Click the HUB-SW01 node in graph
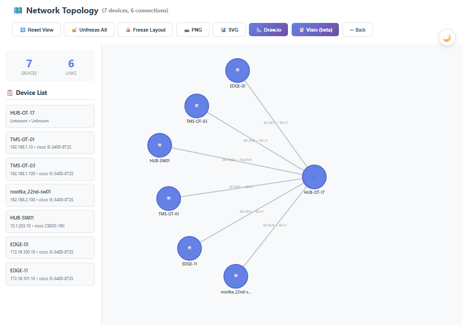Viewport: 462px width, 325px height. point(159,145)
